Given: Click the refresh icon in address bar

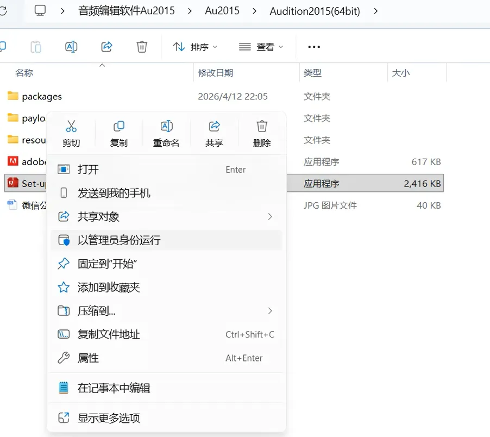Looking at the screenshot, I should click(3, 11).
